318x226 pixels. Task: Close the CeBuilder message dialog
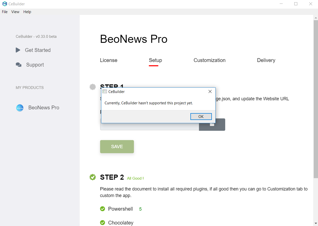point(210,91)
